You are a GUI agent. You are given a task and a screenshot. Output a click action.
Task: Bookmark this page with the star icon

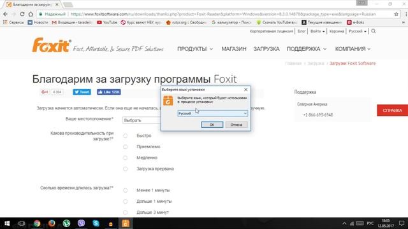pos(396,14)
